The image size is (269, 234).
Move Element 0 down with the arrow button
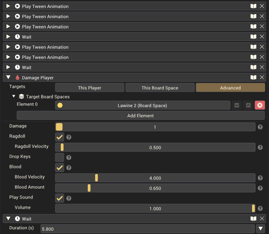[x=237, y=105]
